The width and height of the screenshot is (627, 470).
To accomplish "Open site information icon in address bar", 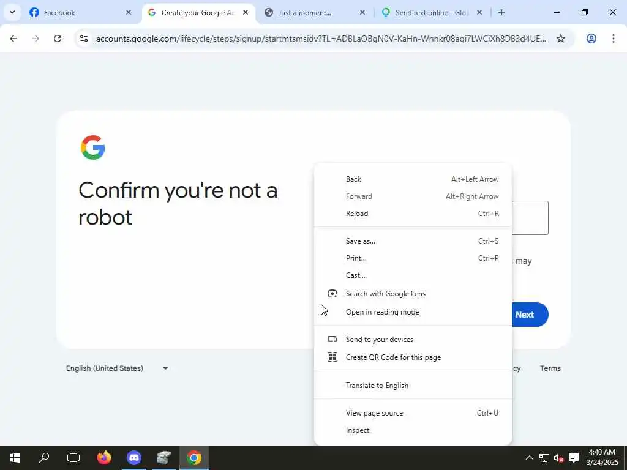I will [83, 39].
